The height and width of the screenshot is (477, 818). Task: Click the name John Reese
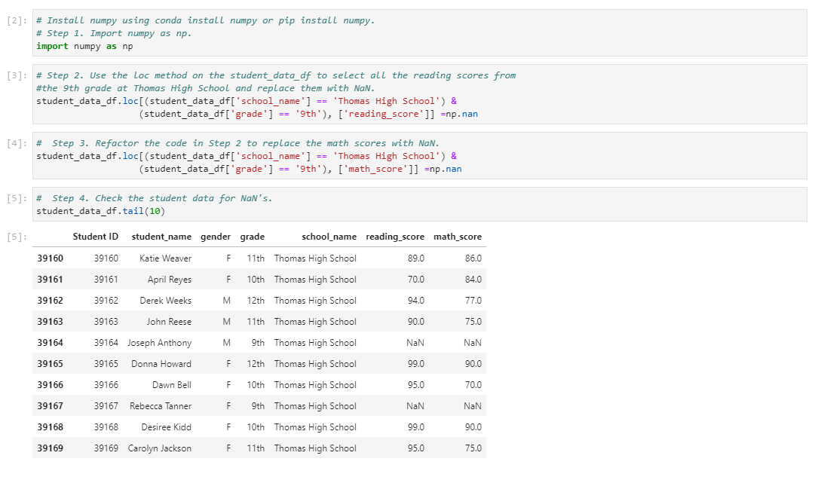pyautogui.click(x=169, y=322)
